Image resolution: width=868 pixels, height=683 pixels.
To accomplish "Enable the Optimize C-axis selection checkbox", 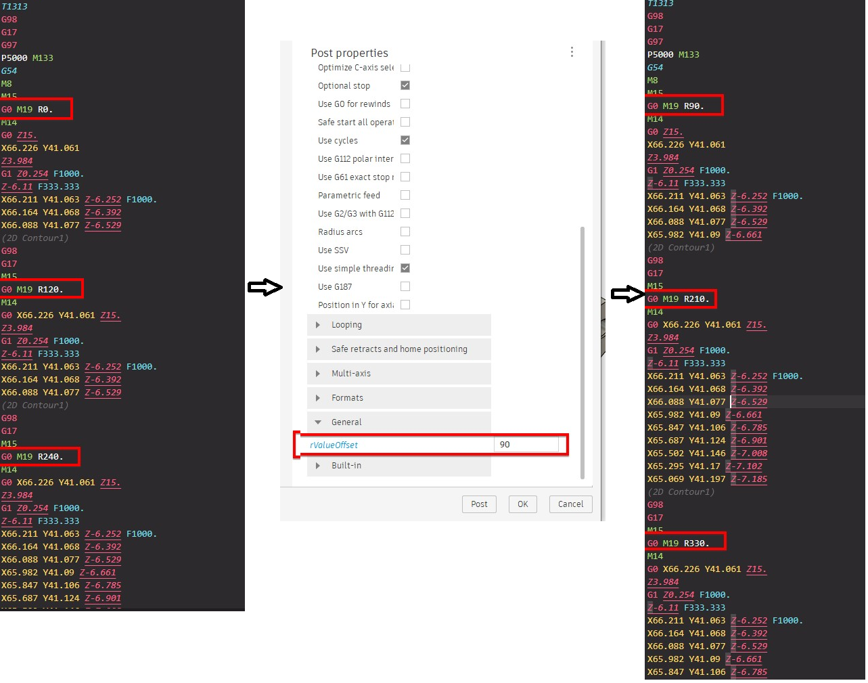I will tap(405, 67).
